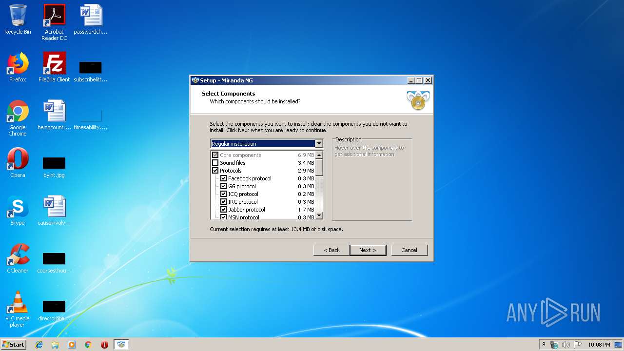Open the Recycle Bin desktop icon
This screenshot has width=624, height=351.
tap(18, 20)
